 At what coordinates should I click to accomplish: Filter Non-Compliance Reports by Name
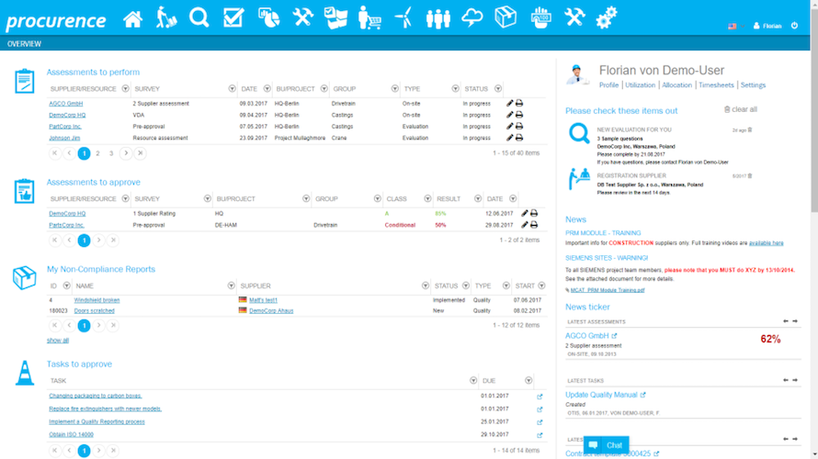[231, 285]
